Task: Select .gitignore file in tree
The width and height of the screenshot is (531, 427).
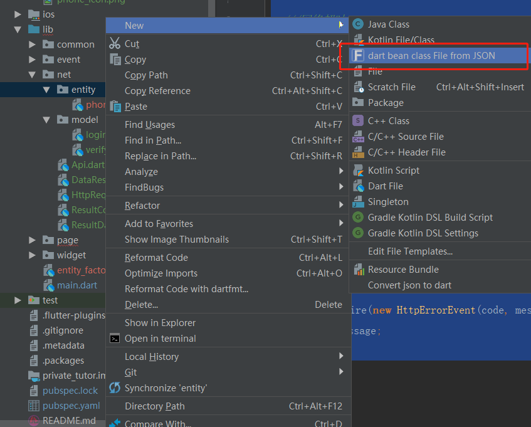Action: 63,330
